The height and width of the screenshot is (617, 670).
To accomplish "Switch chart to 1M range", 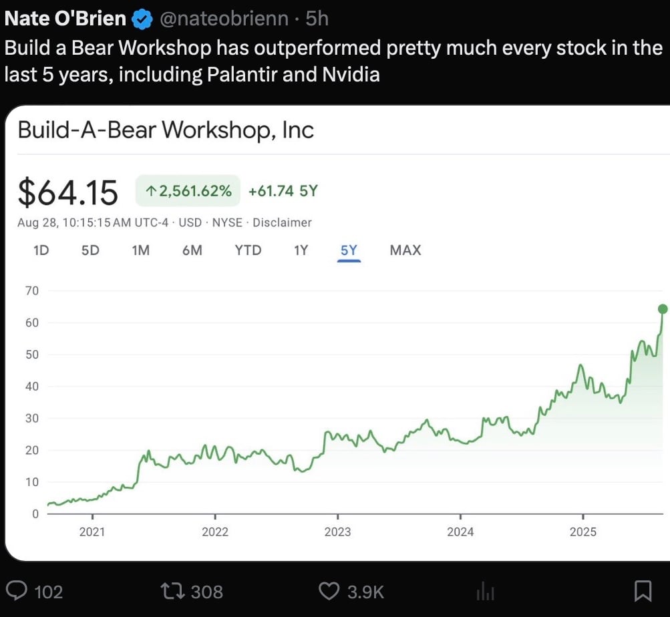I will (x=140, y=250).
